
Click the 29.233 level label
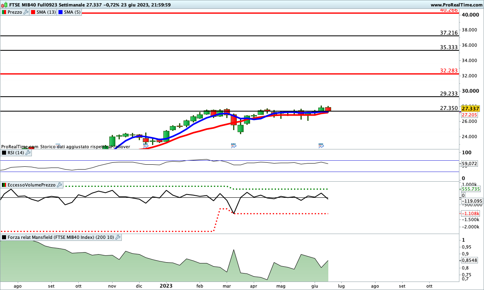[x=449, y=93]
